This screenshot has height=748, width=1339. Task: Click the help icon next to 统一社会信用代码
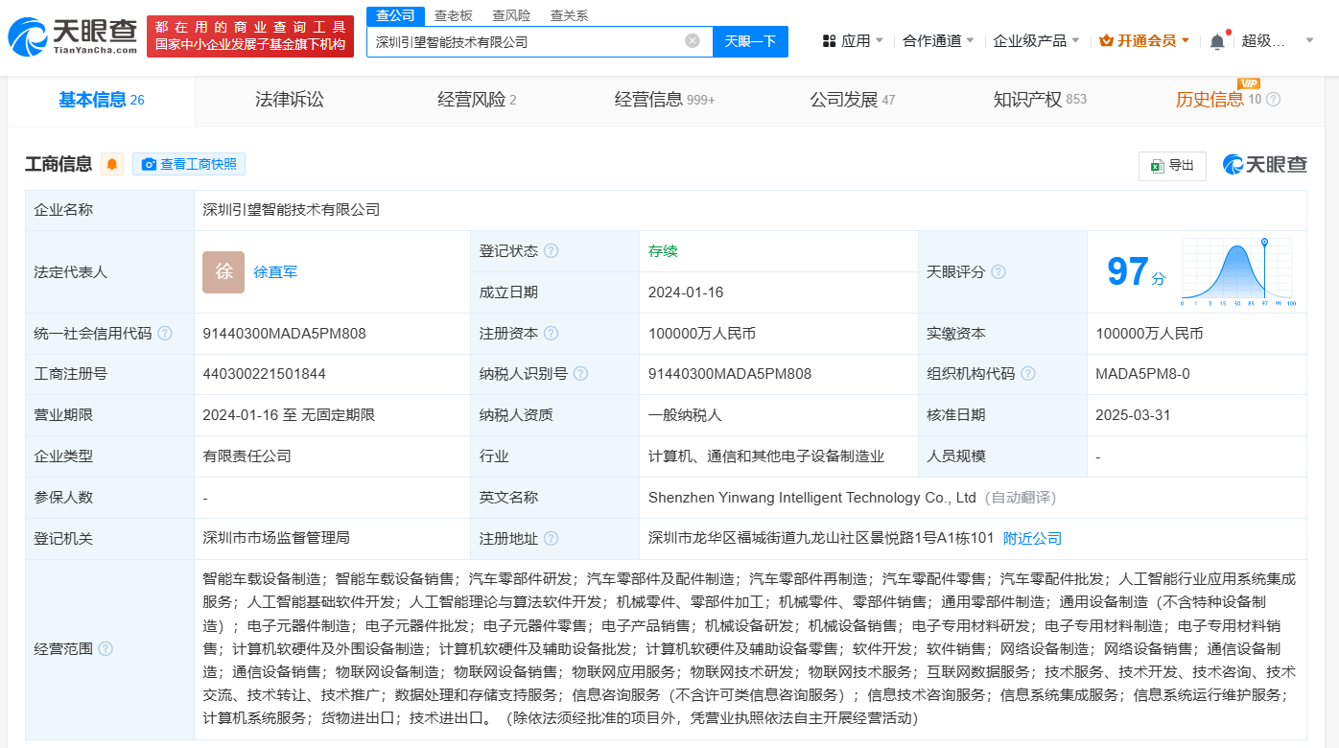point(165,334)
